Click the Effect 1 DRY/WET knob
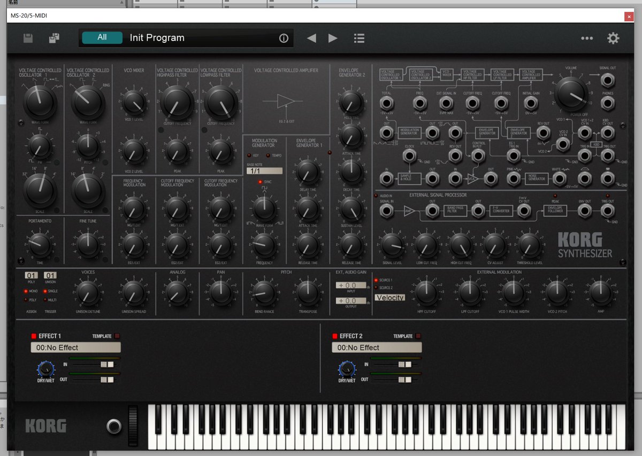This screenshot has height=456, width=642. [x=46, y=369]
